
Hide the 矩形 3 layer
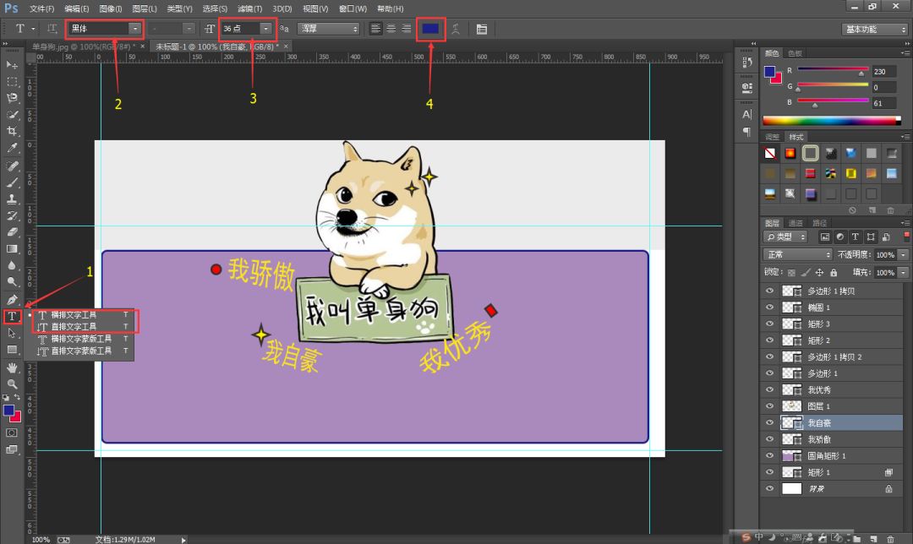770,324
